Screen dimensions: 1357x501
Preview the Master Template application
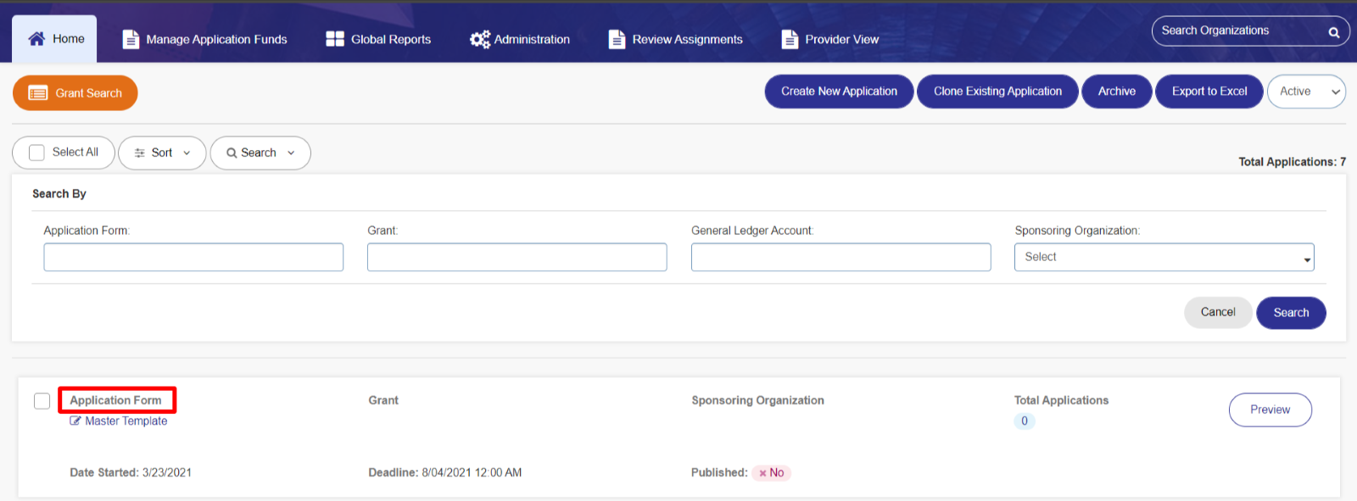[1270, 410]
